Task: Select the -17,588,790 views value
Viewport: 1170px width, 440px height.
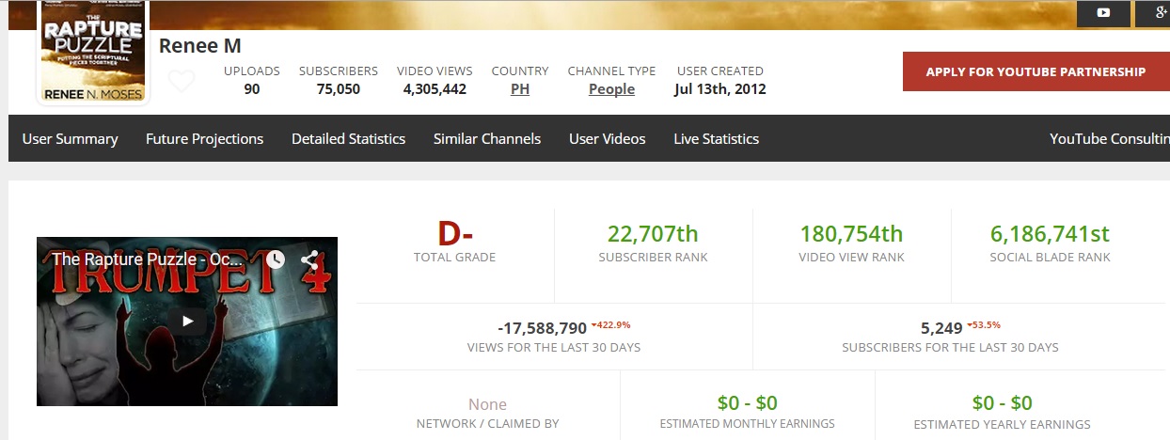Action: [x=543, y=328]
